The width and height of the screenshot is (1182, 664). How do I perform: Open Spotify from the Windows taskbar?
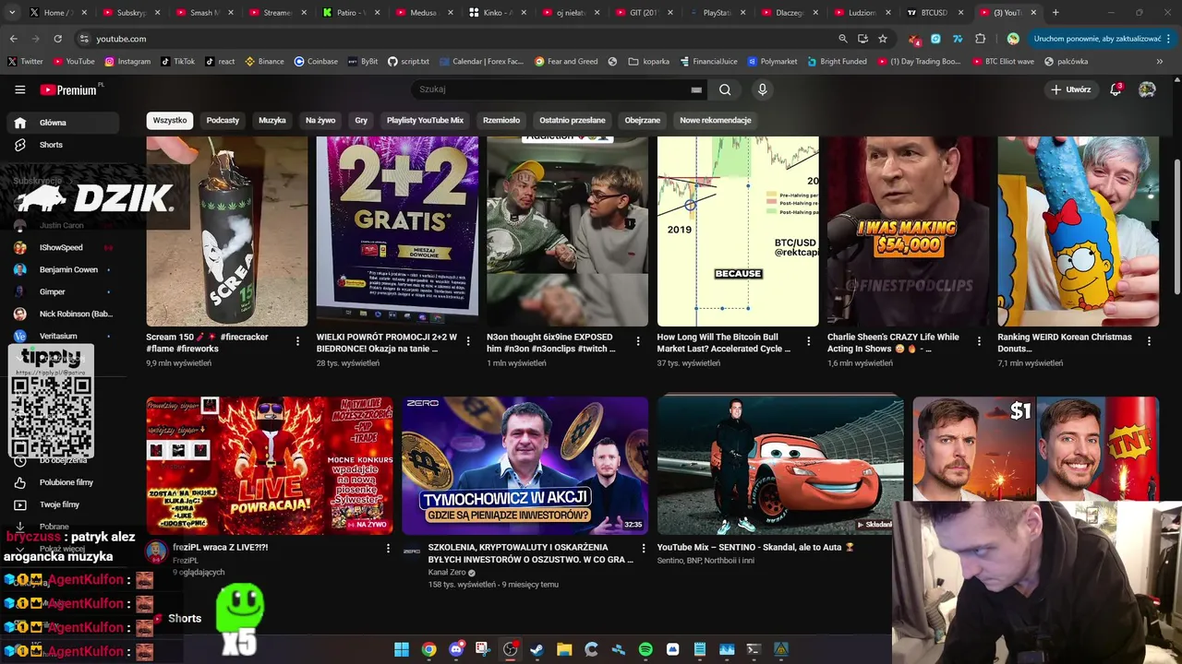point(645,649)
